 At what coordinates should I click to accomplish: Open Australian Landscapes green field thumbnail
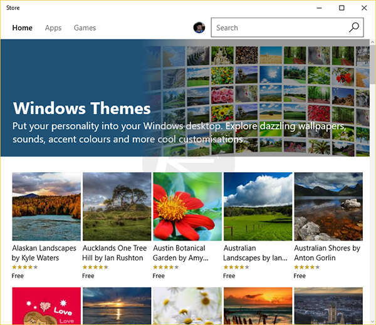point(258,207)
